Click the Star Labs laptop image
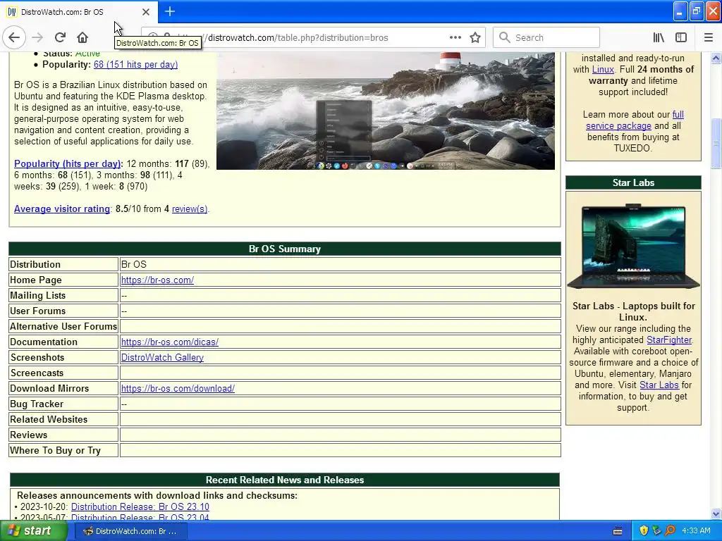Screen dimensions: 722x541 click(x=633, y=246)
